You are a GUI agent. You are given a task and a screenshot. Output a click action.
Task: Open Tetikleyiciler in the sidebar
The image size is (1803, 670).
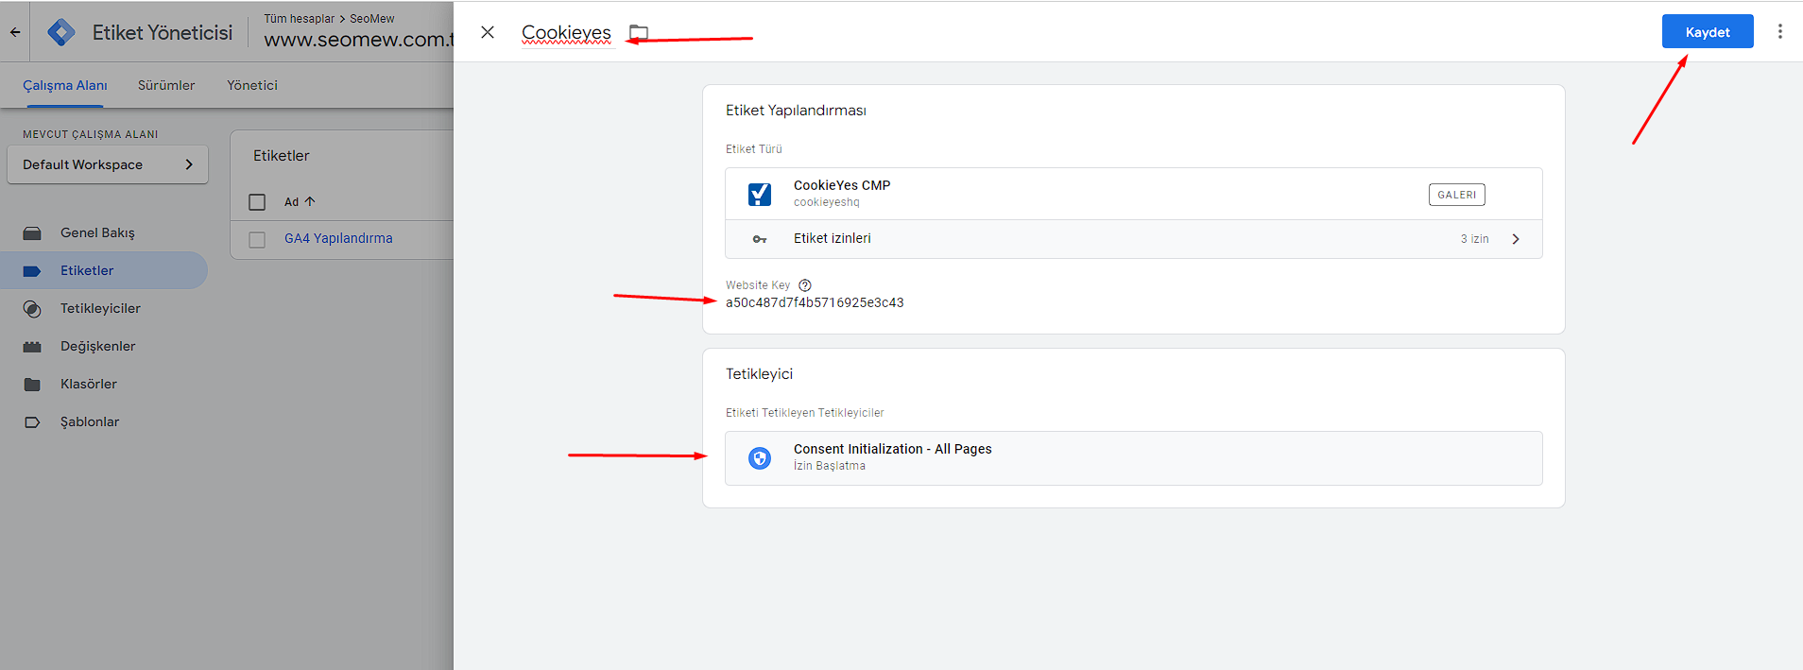(100, 308)
